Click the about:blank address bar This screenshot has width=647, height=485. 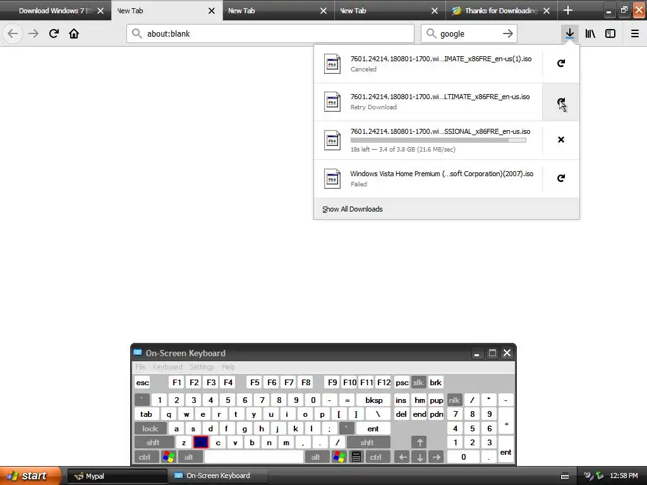point(270,33)
